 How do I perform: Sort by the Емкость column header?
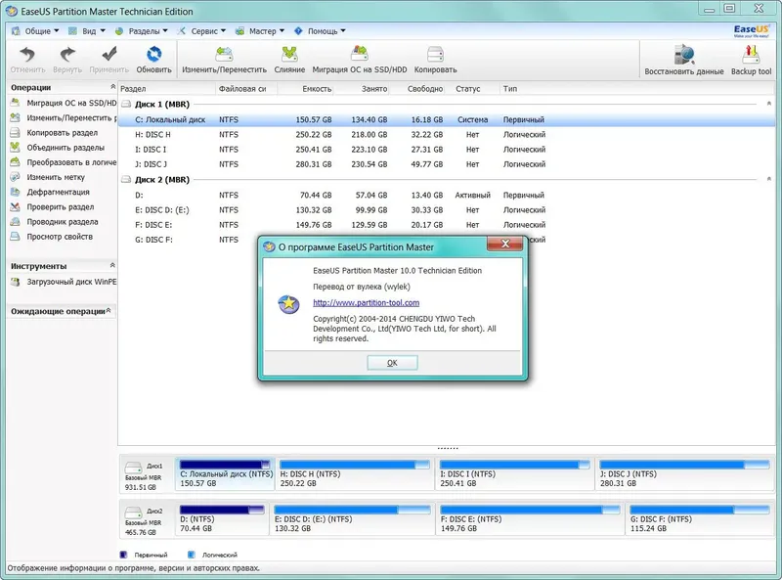point(306,89)
